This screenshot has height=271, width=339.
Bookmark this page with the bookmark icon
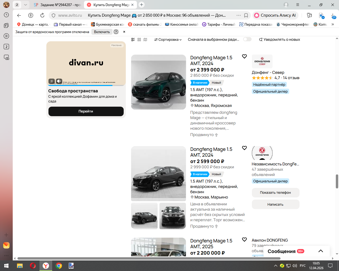pos(246,15)
